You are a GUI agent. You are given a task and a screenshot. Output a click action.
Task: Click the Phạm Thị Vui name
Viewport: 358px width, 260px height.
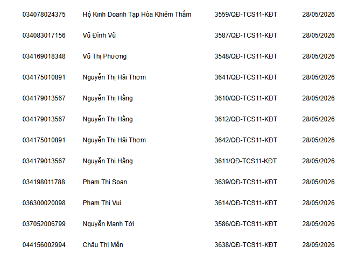tap(102, 203)
